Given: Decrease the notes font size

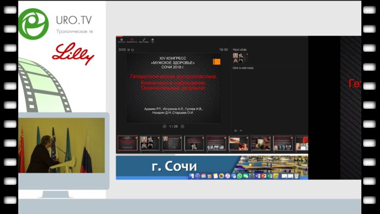Looking at the screenshot, I should 241,131.
